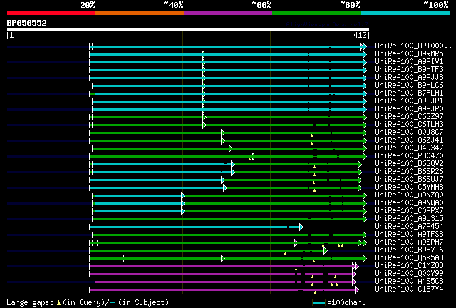Click the cyan 100char scale bar in legend
The height and width of the screenshot is (308, 456).
(318, 303)
